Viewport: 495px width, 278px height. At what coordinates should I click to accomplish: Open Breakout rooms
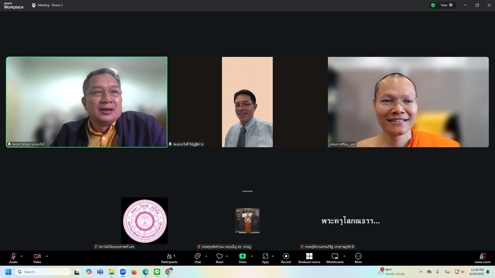click(309, 258)
